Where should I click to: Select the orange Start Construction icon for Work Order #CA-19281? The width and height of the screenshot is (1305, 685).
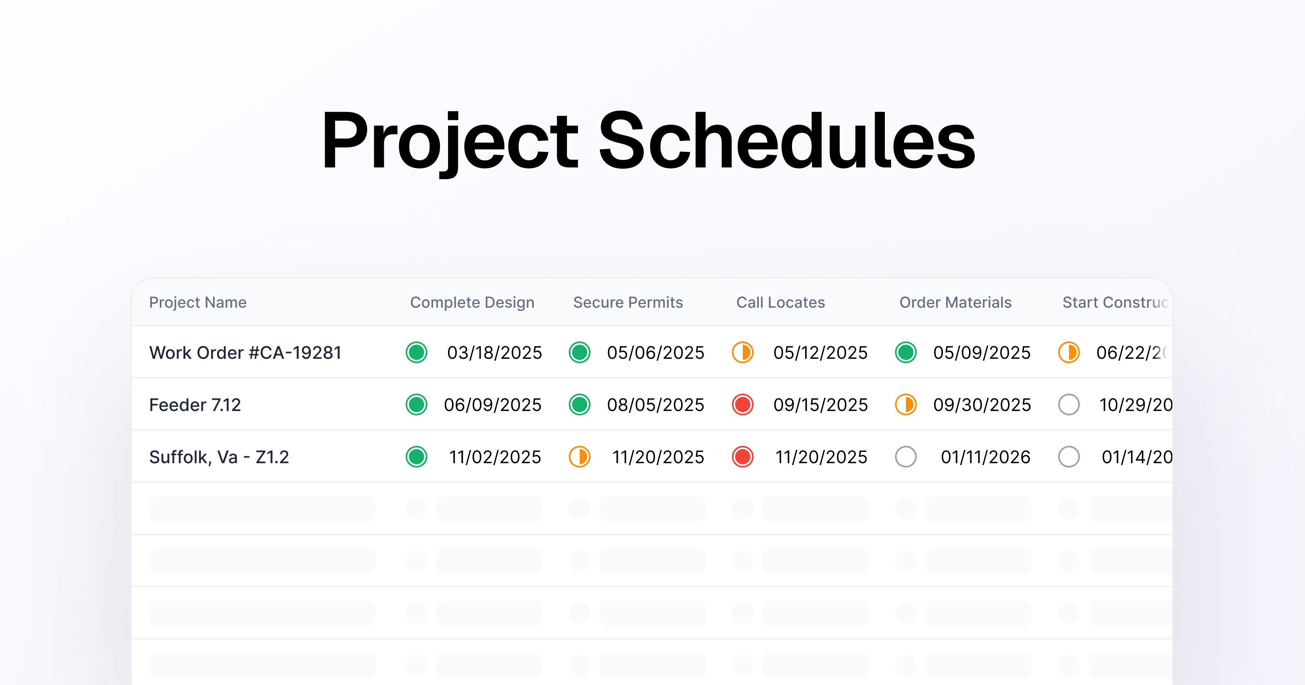click(x=1069, y=353)
